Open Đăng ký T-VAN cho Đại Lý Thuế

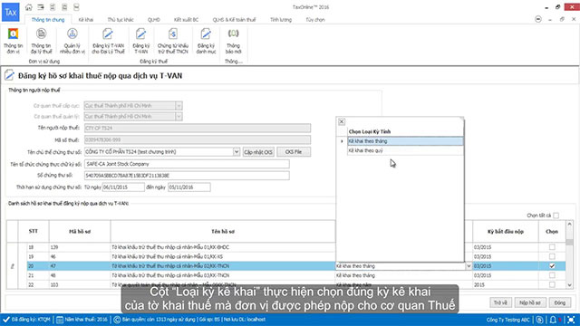click(x=108, y=41)
